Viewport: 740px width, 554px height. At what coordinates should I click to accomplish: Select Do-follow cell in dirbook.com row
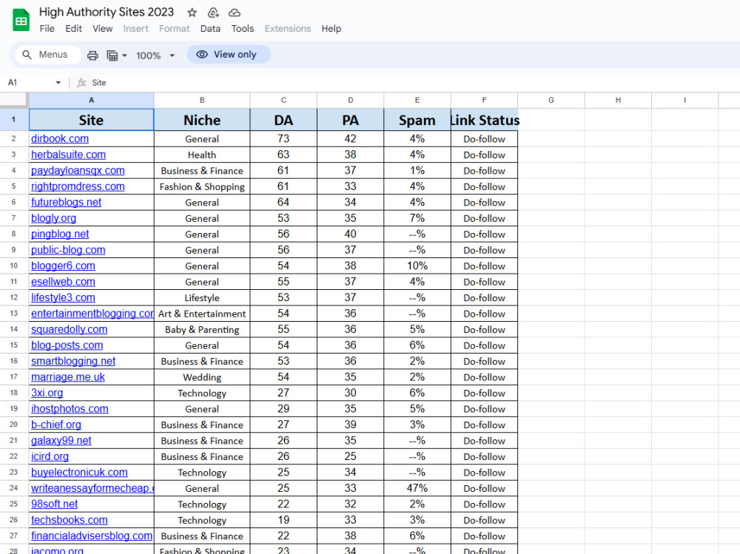point(484,139)
